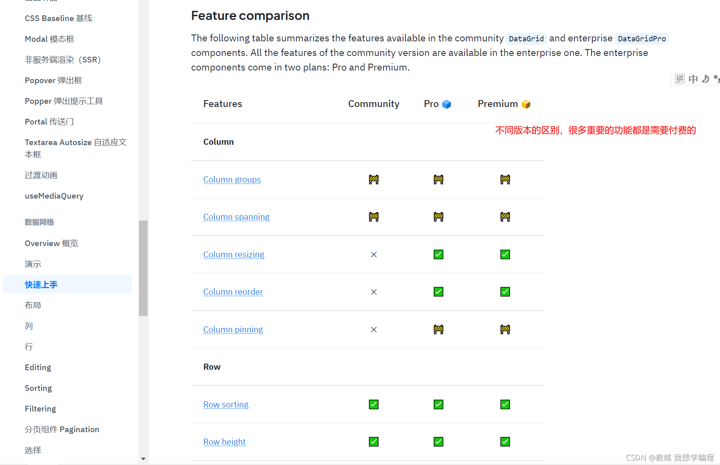Click Column groups Community construction icon
Screen dimensions: 720x465
tap(374, 180)
